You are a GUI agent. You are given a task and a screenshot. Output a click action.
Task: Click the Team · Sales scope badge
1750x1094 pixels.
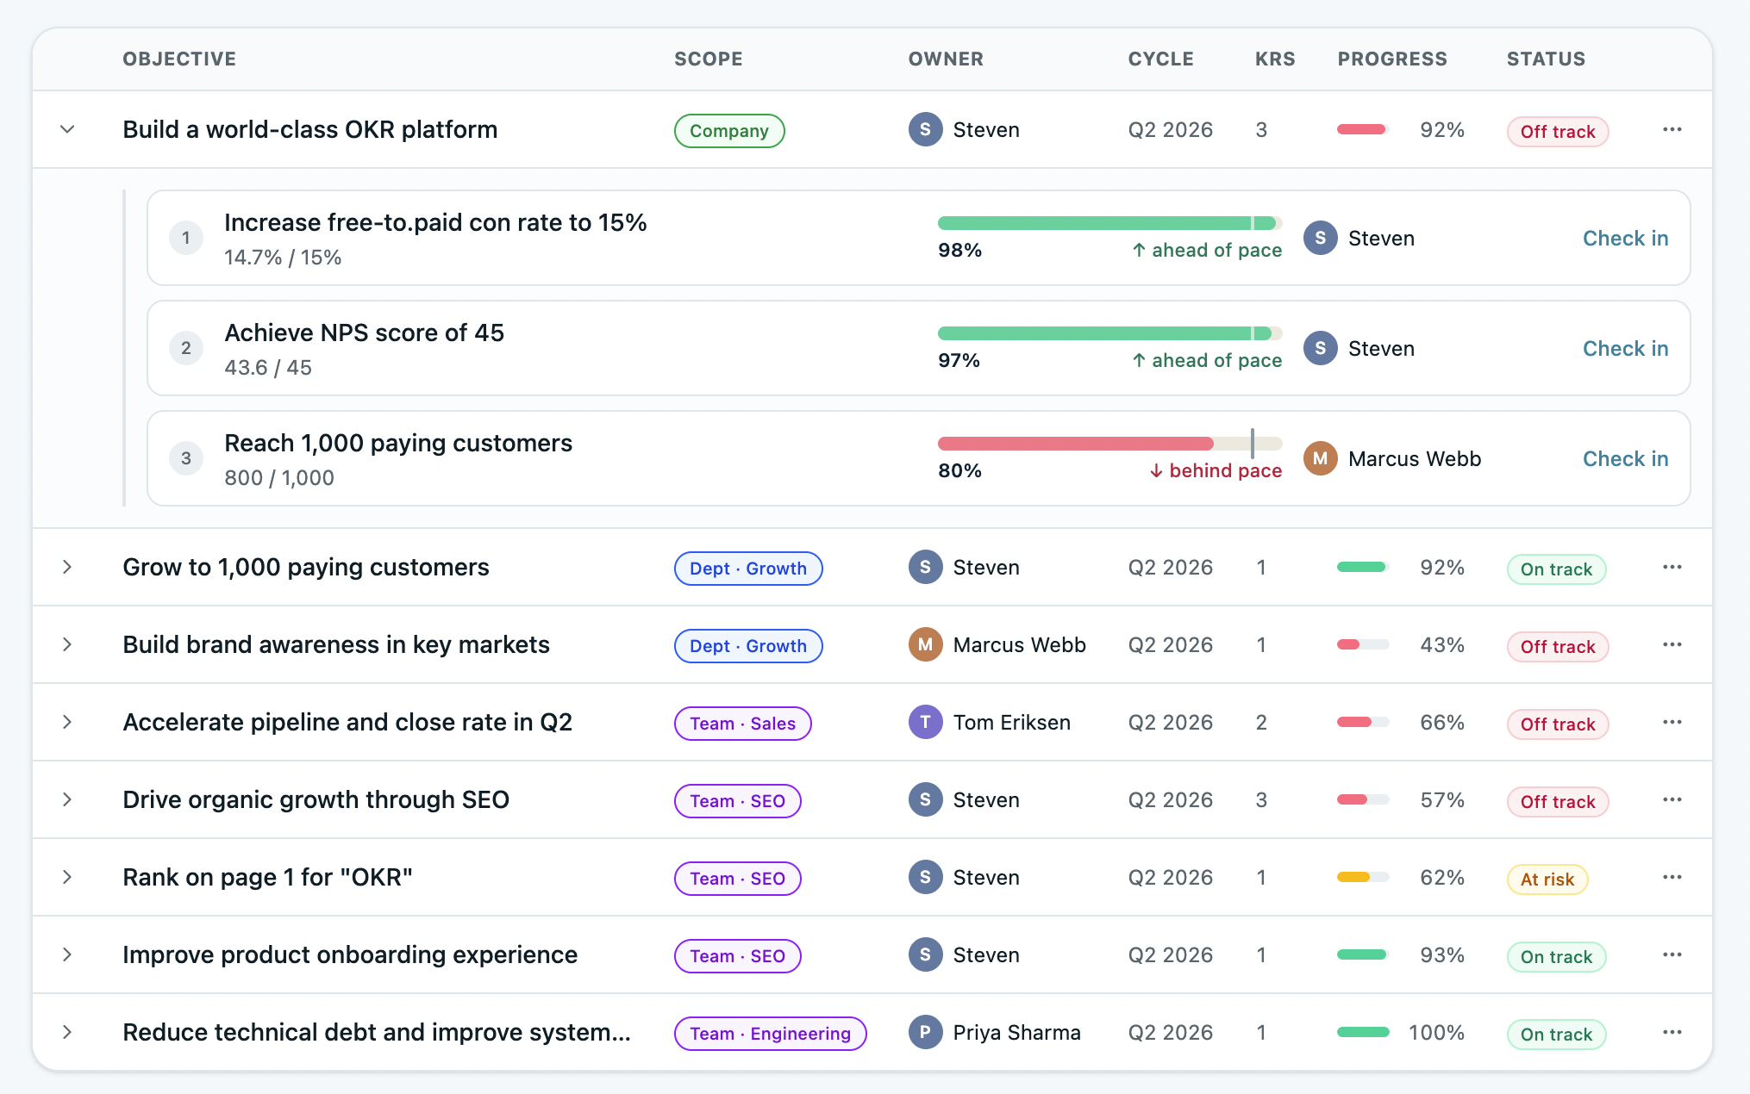[742, 724]
